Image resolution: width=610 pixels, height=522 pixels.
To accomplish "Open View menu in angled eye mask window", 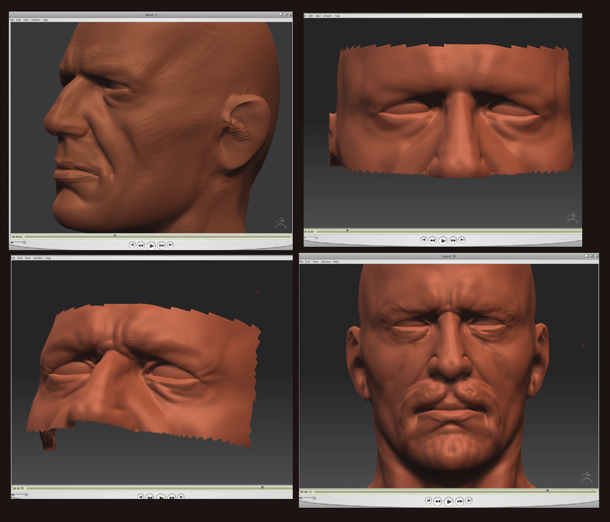I will point(27,258).
